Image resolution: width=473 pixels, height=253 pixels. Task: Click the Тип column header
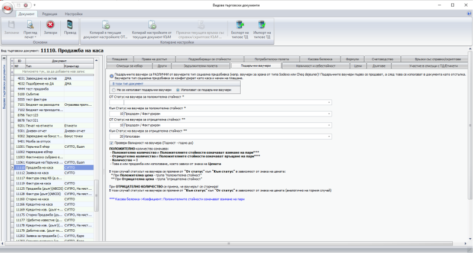point(45,66)
